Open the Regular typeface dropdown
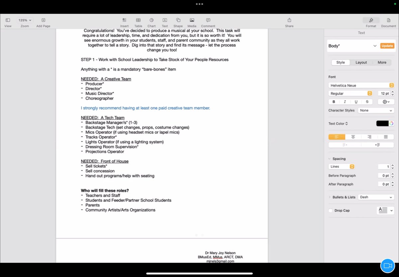Viewport: 399px width, 277px height. (x=350, y=94)
